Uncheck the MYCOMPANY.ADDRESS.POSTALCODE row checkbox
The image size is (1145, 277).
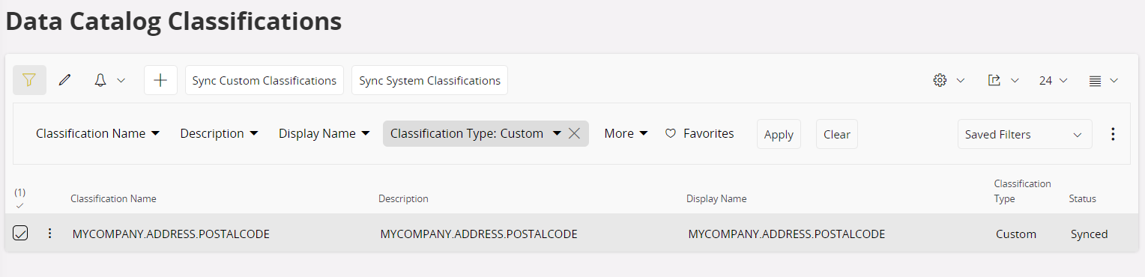tap(20, 234)
